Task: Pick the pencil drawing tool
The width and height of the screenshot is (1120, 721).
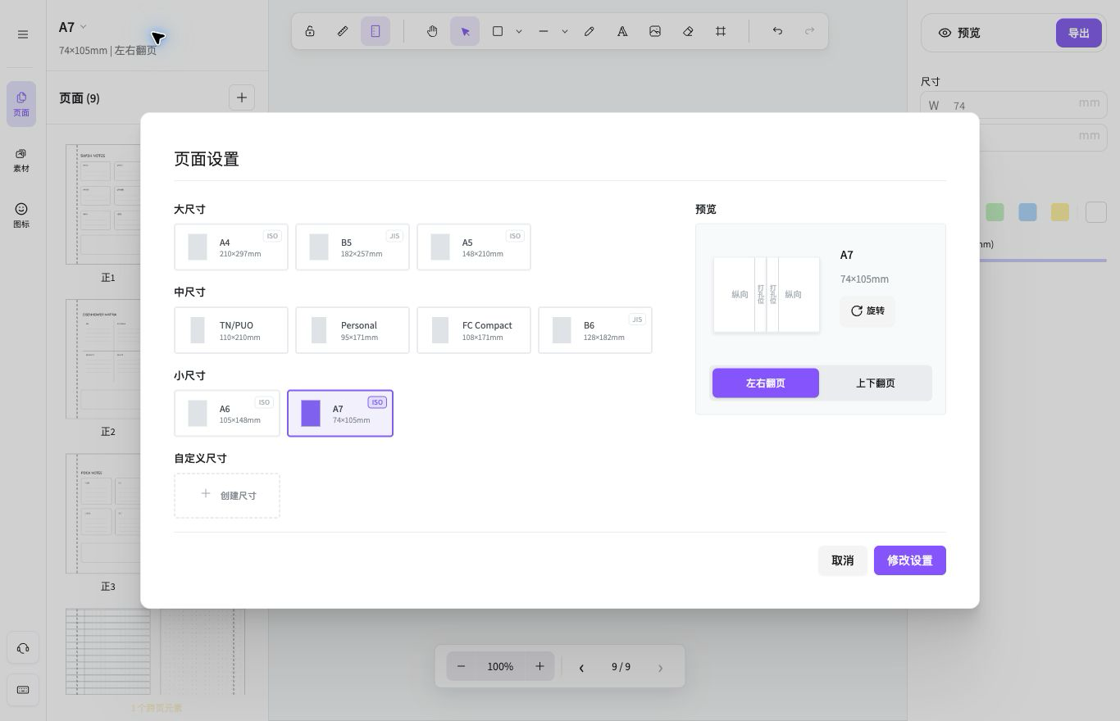Action: click(x=590, y=31)
